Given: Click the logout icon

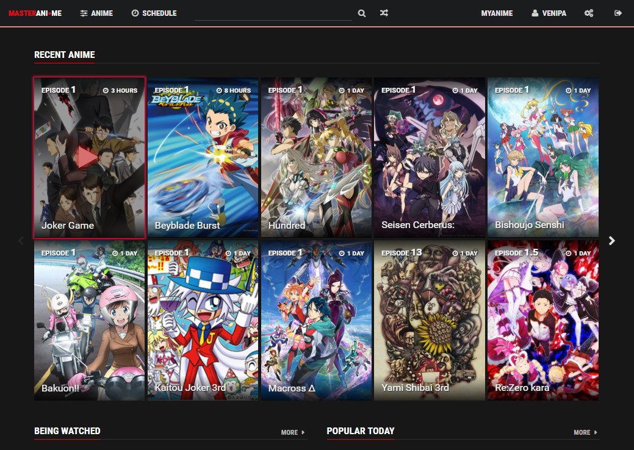Looking at the screenshot, I should coord(618,13).
